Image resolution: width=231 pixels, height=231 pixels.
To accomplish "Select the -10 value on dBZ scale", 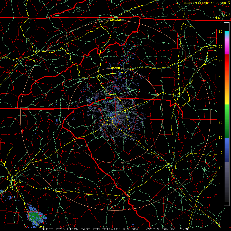I will coord(219,168).
